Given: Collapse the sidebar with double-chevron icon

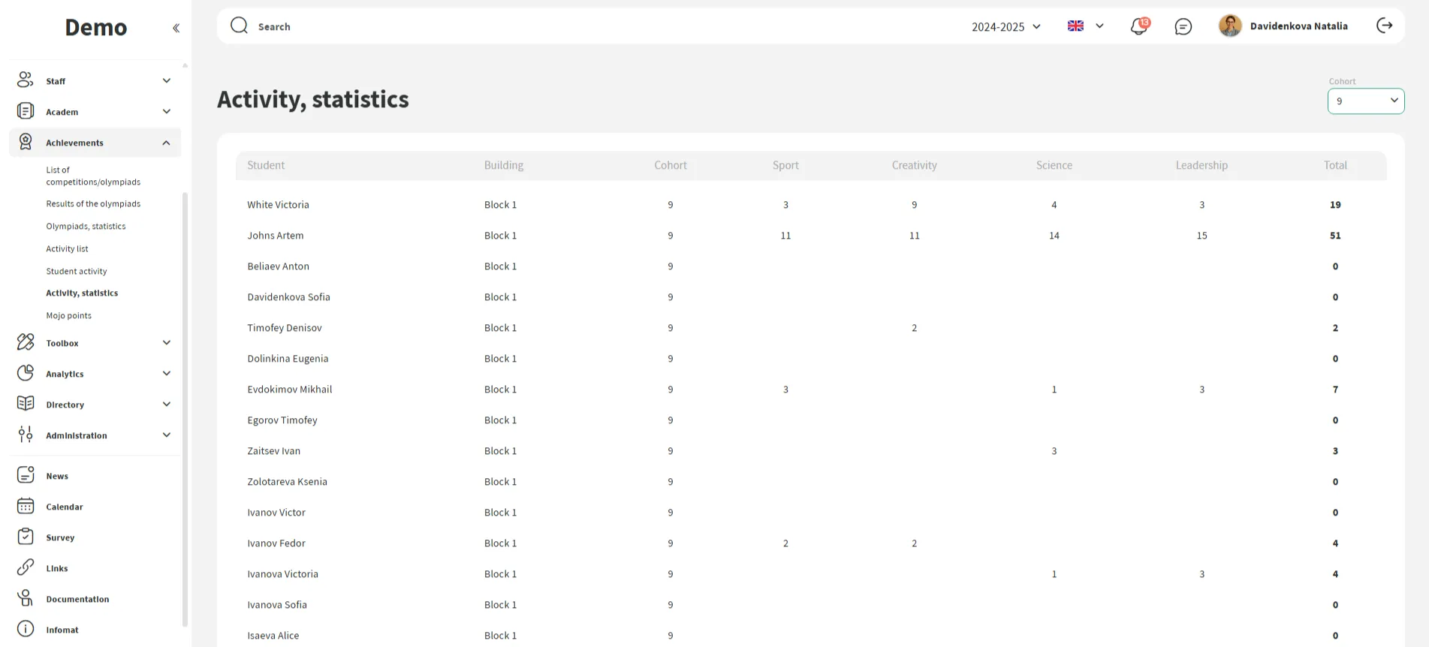Looking at the screenshot, I should pyautogui.click(x=176, y=29).
